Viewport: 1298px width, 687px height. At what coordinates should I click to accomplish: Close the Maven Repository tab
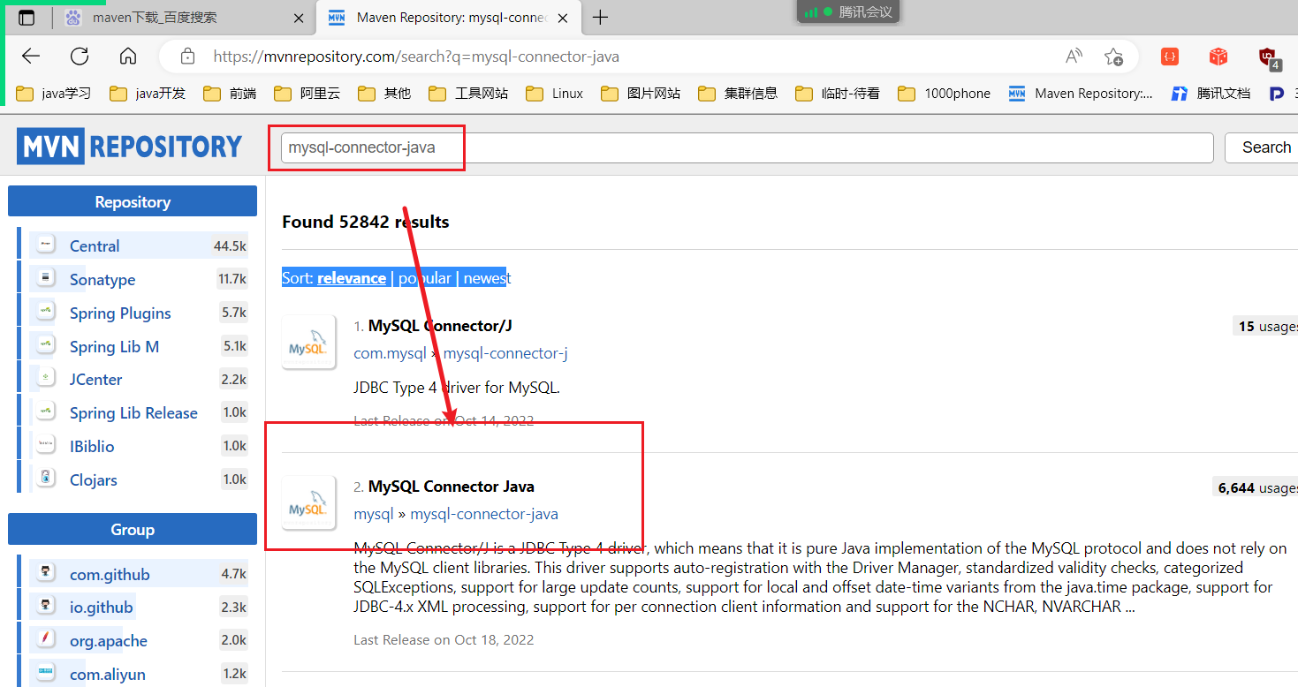coord(562,17)
